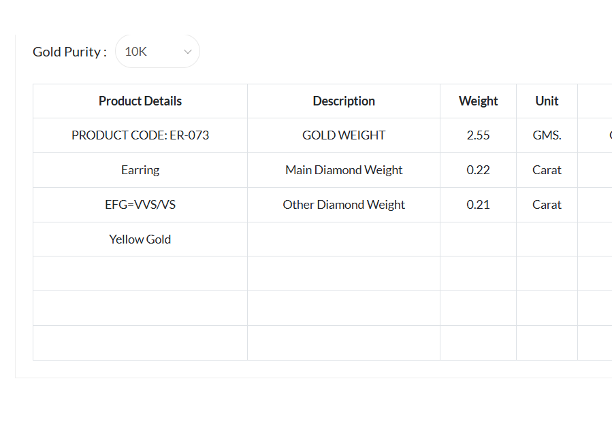Click the Gold Purity chevron arrow

pos(188,52)
